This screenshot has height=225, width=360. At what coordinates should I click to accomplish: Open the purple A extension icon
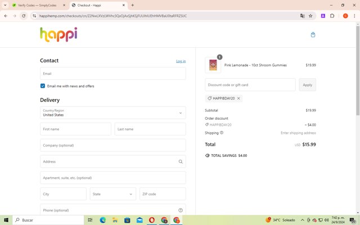click(323, 16)
